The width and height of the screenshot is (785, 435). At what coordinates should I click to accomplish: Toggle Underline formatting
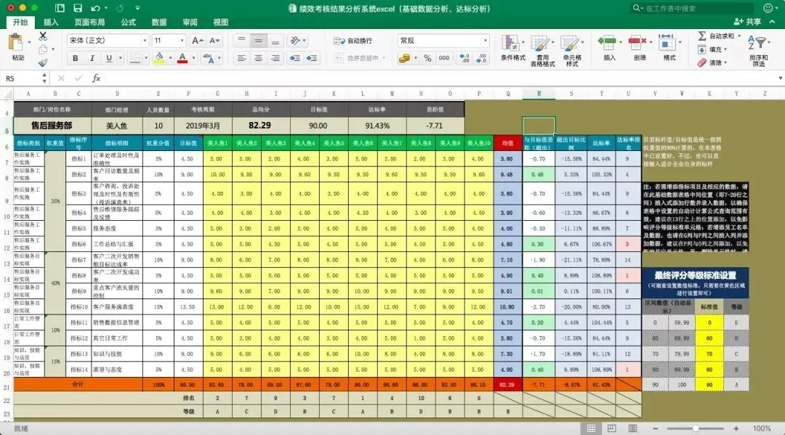[x=108, y=59]
